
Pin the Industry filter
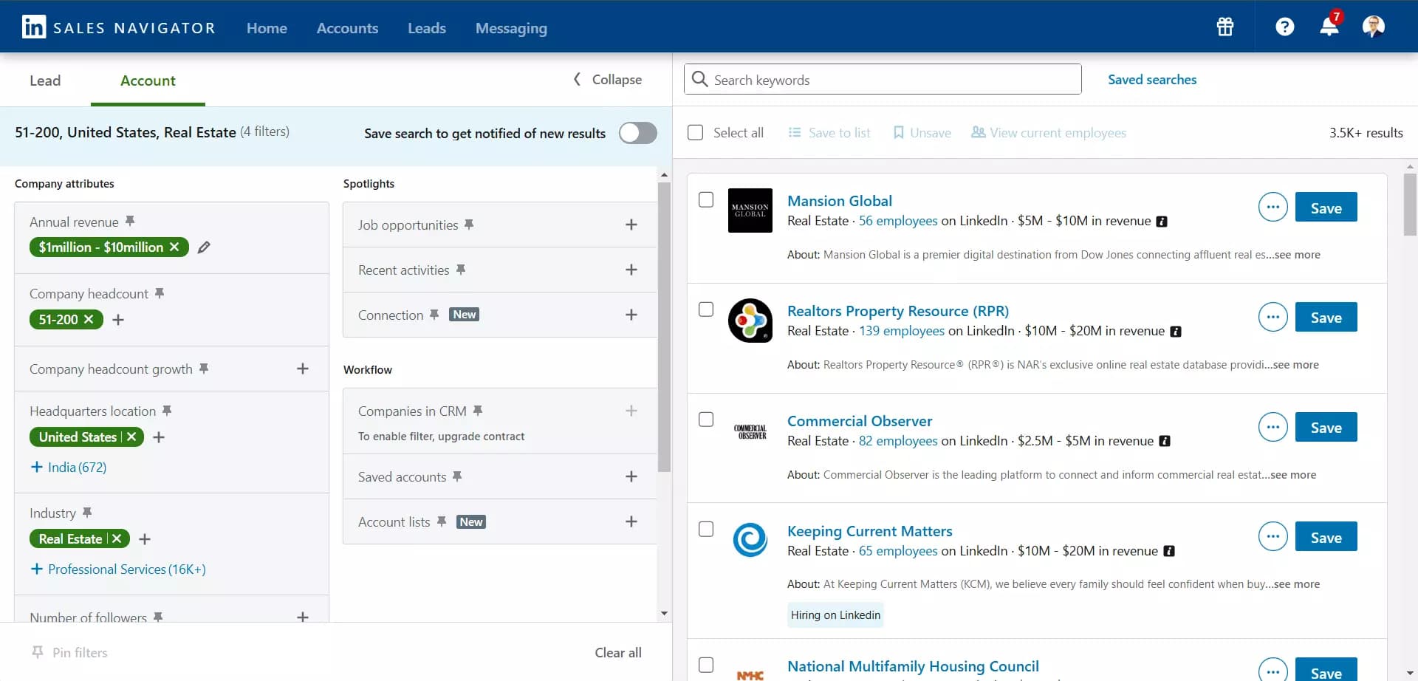pyautogui.click(x=87, y=512)
